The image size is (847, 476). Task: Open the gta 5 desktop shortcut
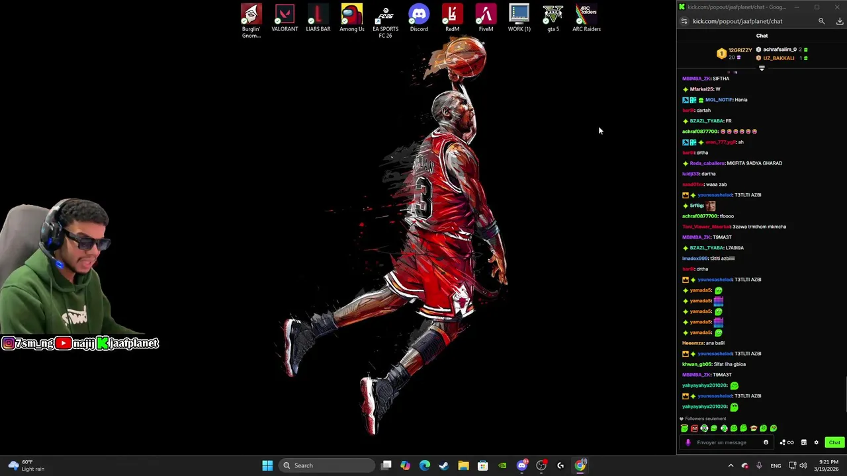553,19
